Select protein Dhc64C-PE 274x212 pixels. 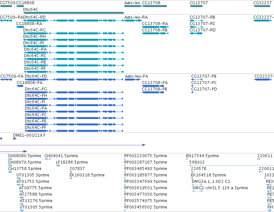point(74,124)
